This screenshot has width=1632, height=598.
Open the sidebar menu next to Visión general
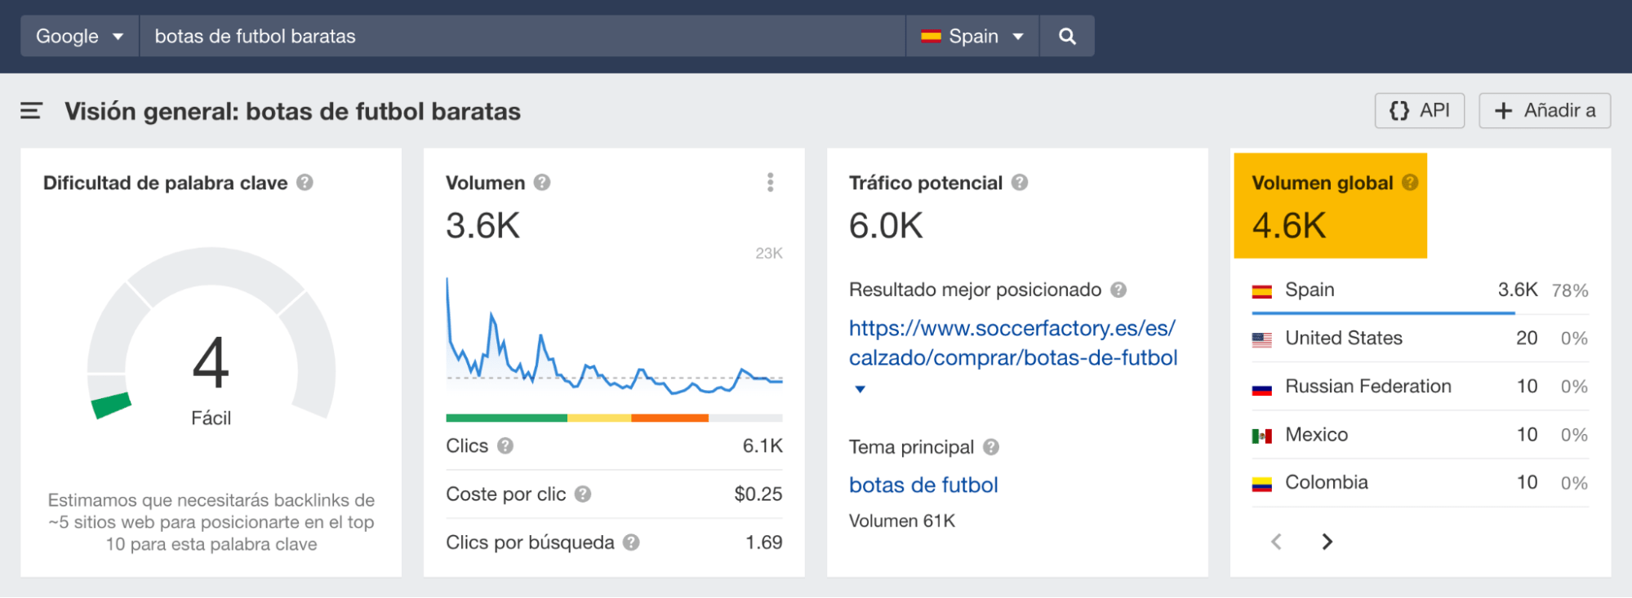(x=30, y=111)
